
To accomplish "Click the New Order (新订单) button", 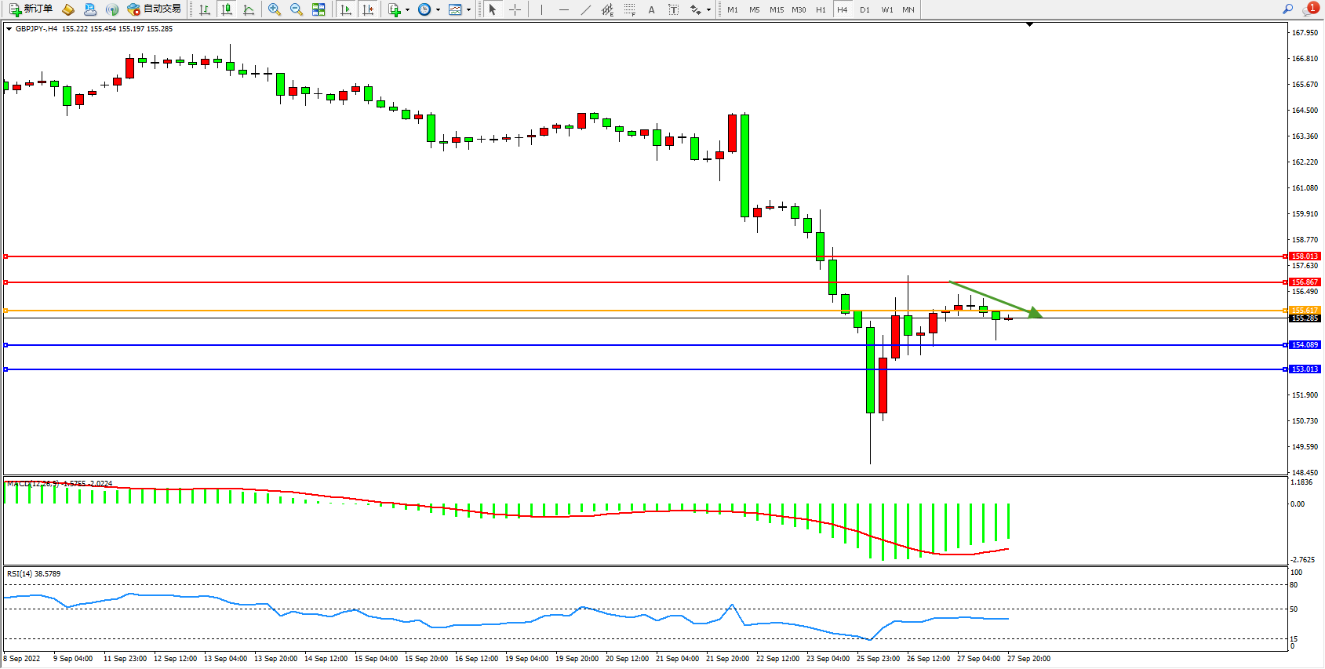I will 31,9.
